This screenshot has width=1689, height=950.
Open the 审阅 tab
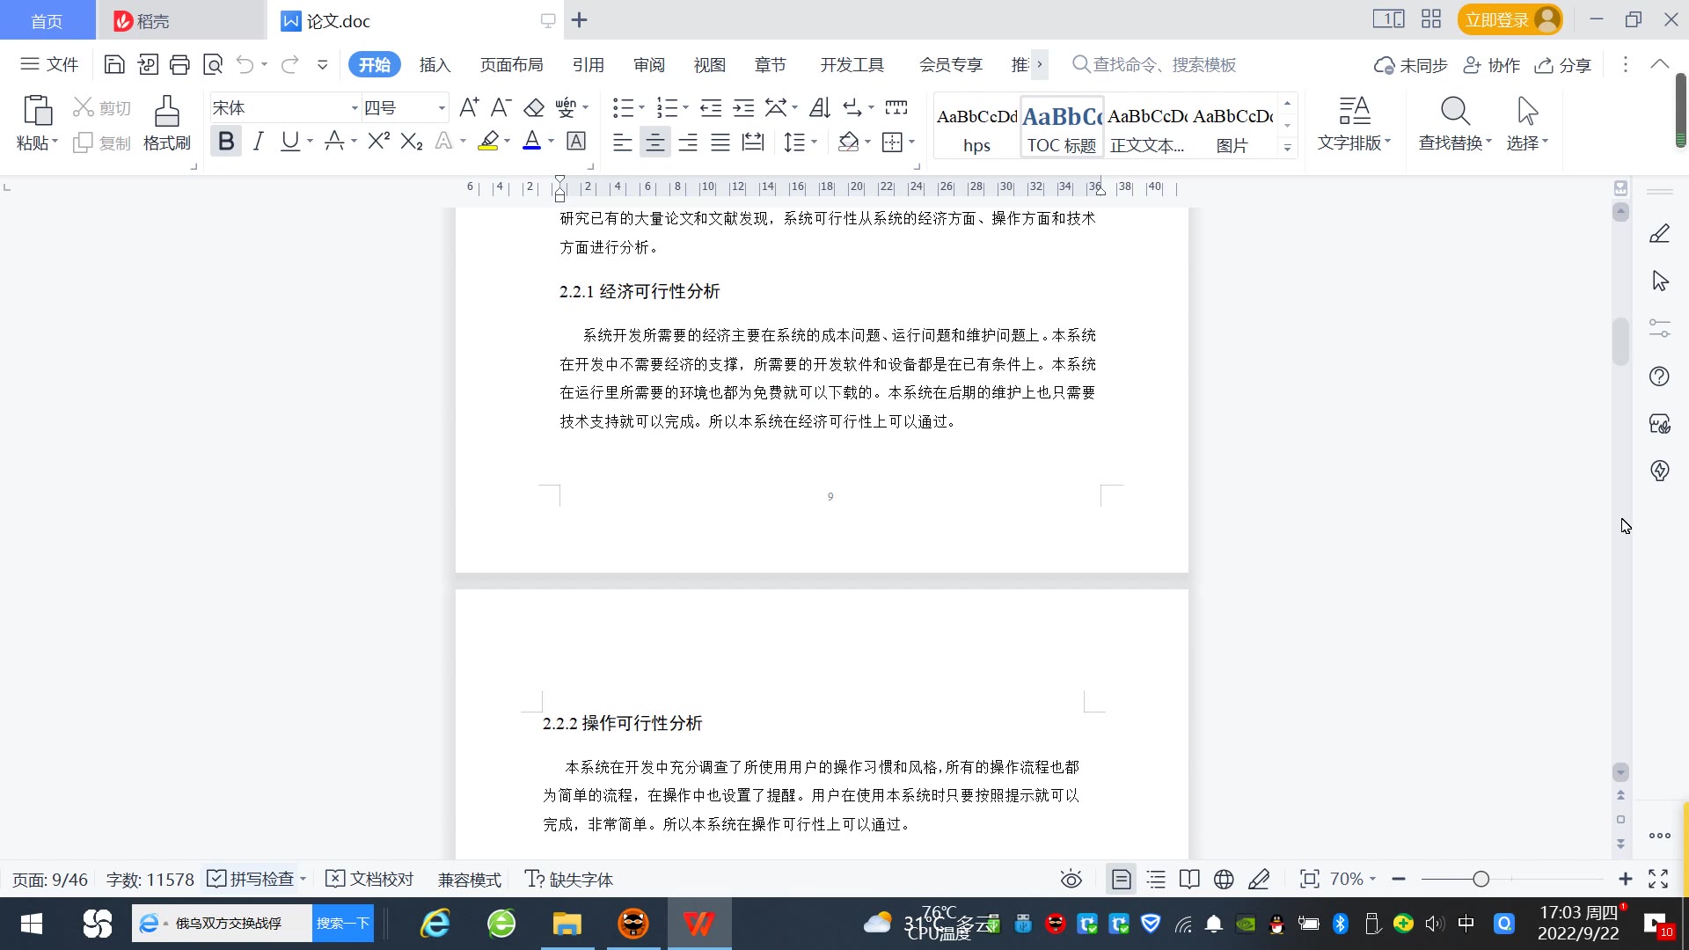(649, 64)
